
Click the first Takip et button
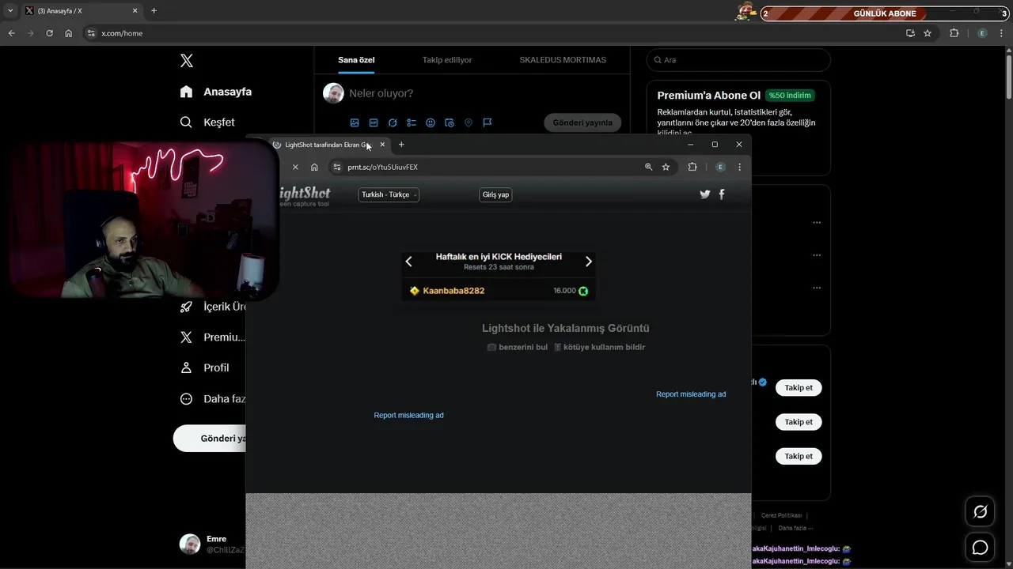pos(799,388)
